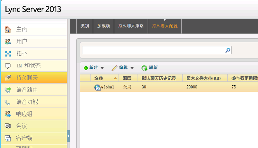
Task: Select 持久聊天 in the sidebar
Action: tap(34, 78)
